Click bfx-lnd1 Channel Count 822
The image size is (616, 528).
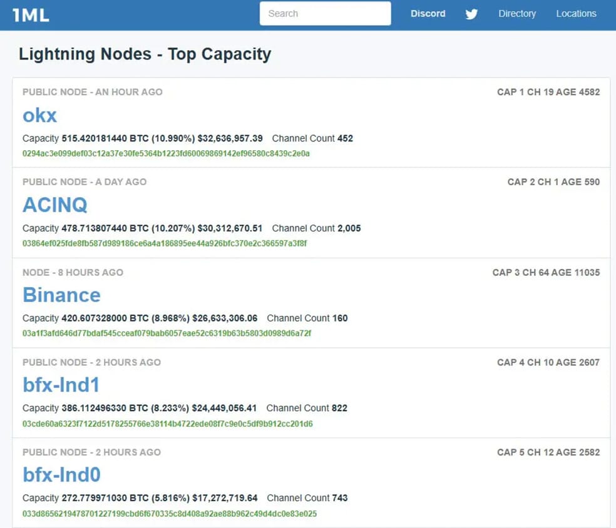pos(307,409)
